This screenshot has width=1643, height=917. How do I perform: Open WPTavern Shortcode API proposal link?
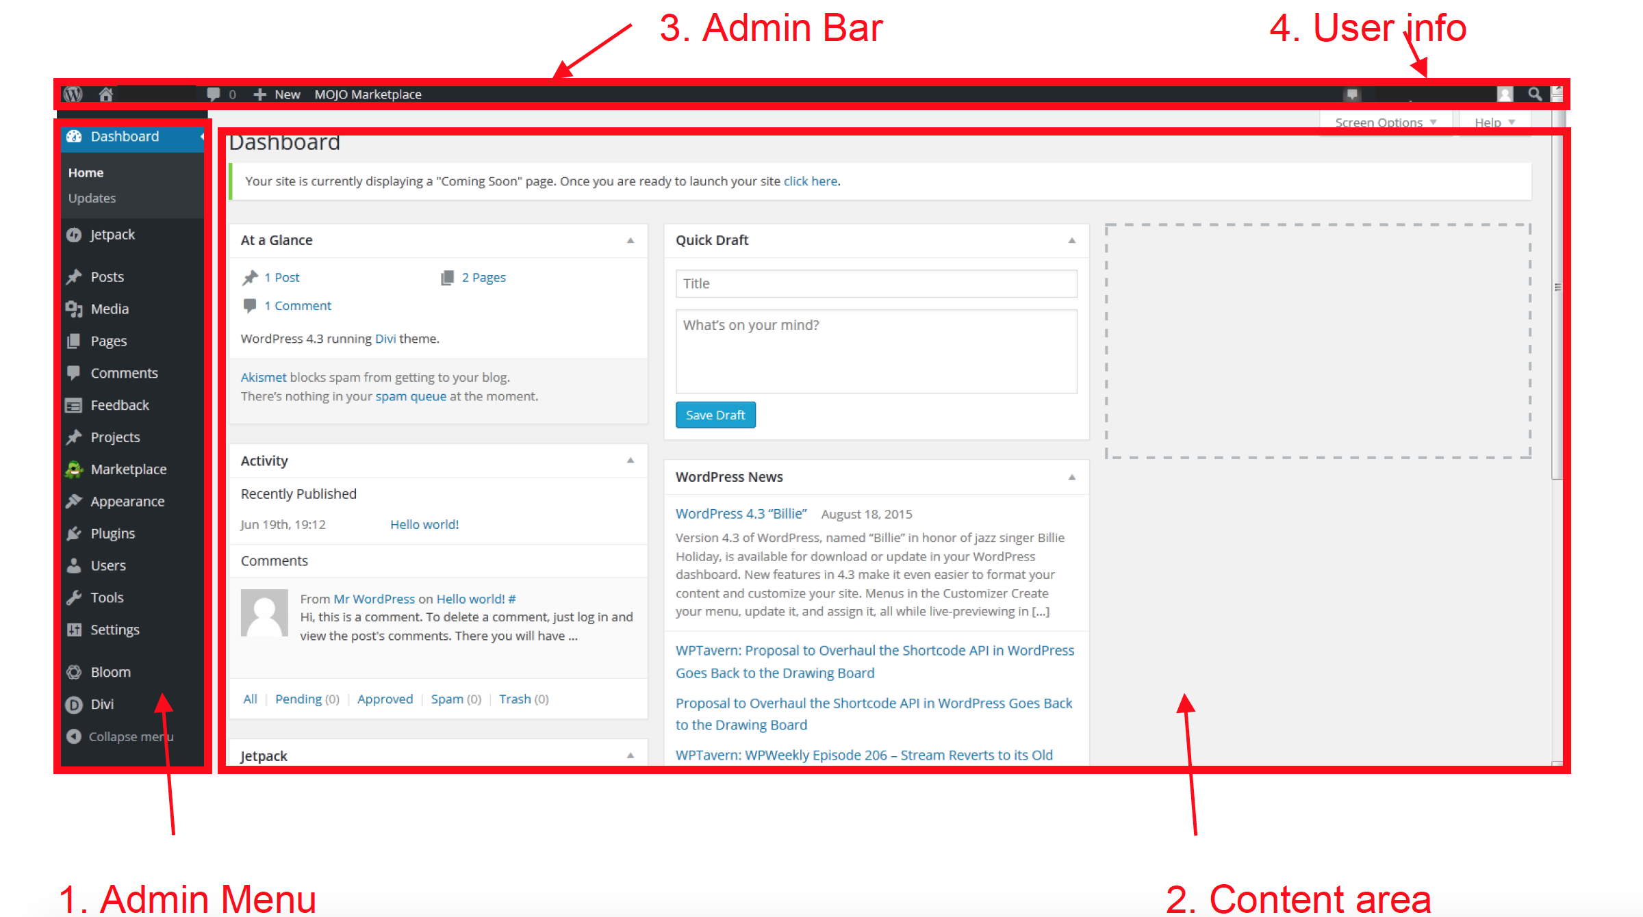[x=875, y=662]
